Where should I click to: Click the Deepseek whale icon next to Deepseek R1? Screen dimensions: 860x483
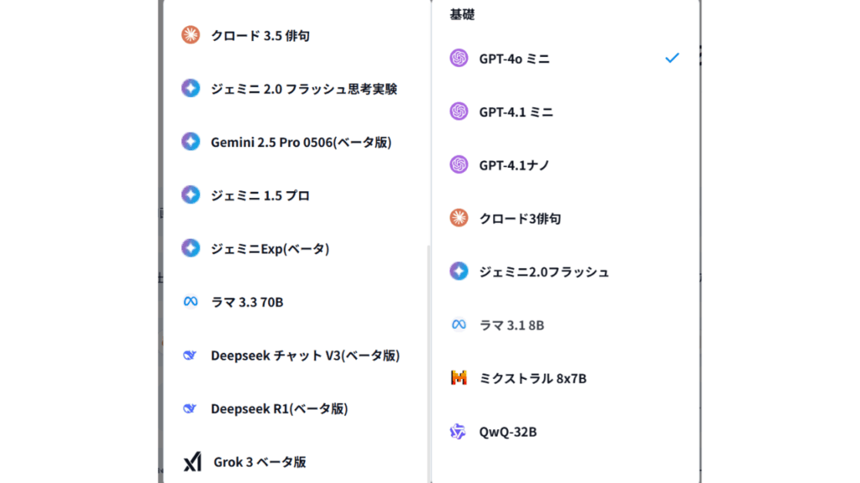(x=191, y=408)
